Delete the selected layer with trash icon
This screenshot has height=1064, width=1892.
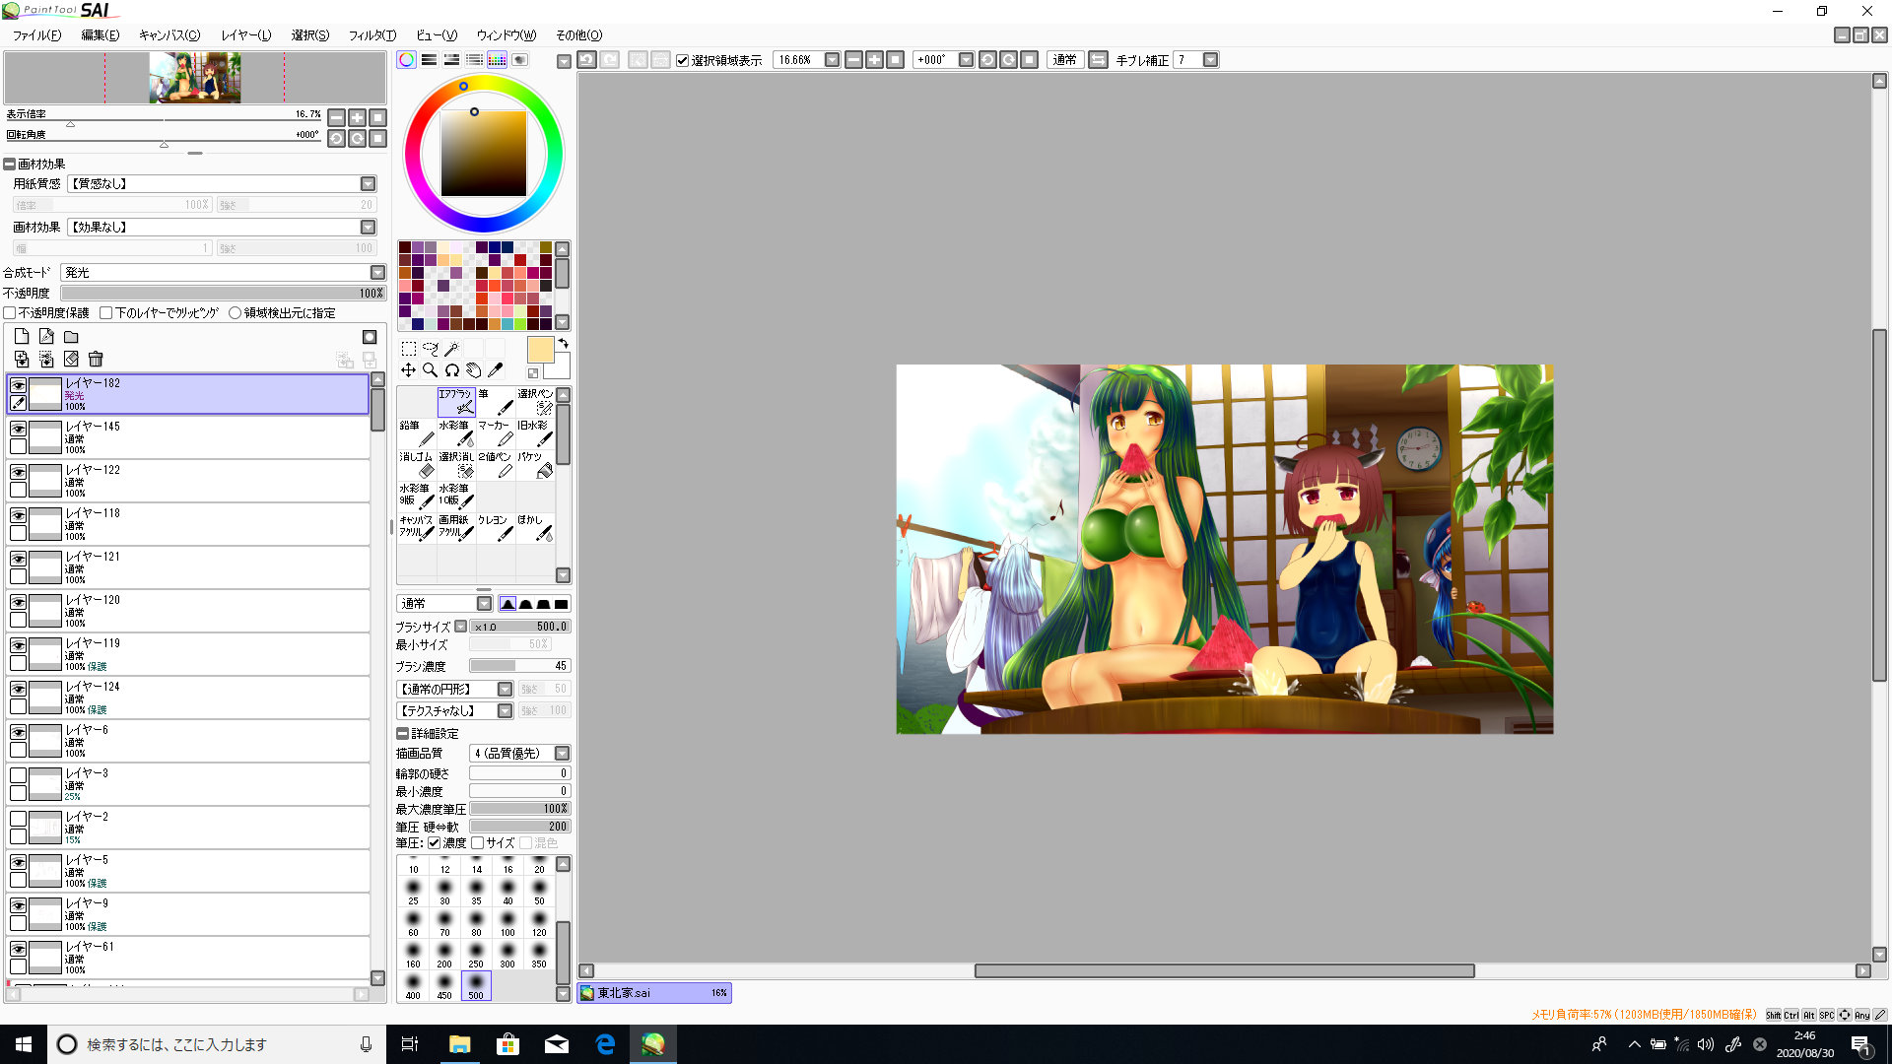[96, 360]
